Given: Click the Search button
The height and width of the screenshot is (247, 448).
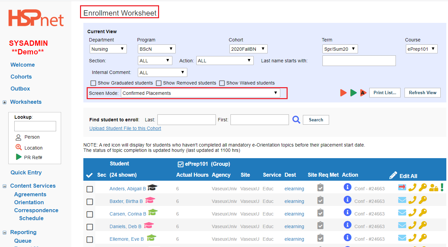Looking at the screenshot, I should click(x=316, y=120).
